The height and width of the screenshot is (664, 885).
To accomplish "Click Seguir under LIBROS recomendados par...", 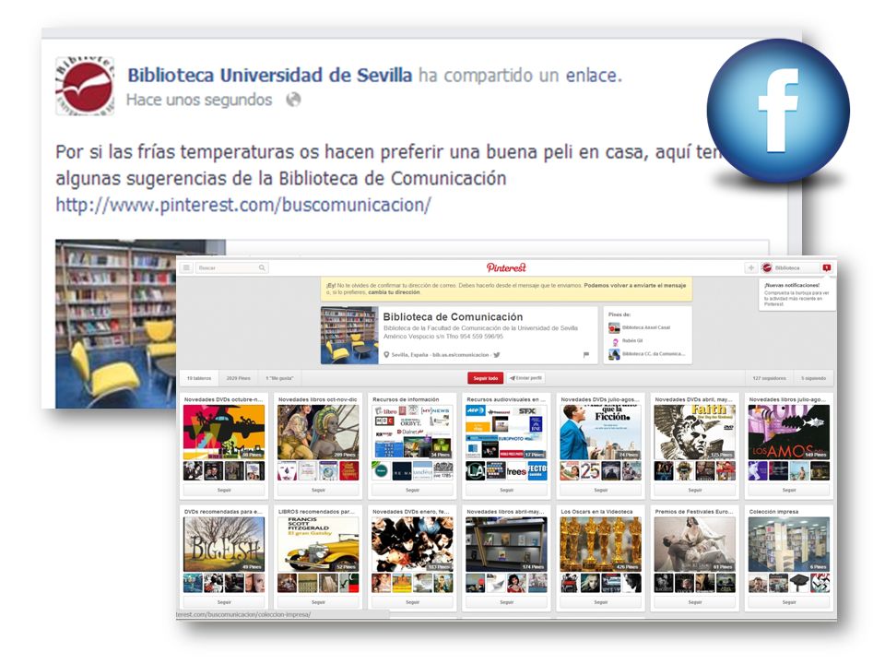I will point(318,602).
